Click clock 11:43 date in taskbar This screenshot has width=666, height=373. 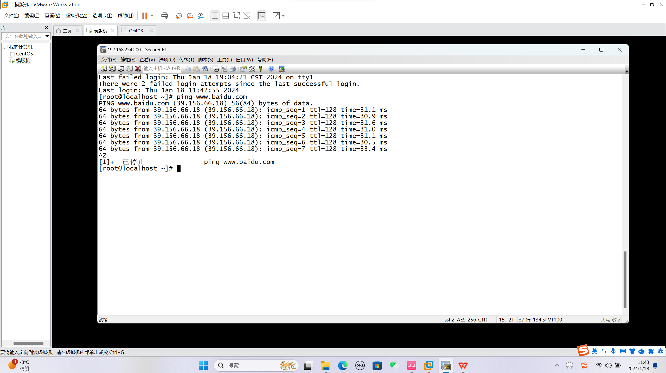(638, 365)
